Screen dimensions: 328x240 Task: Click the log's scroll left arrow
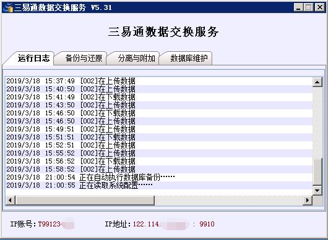pos(11,201)
